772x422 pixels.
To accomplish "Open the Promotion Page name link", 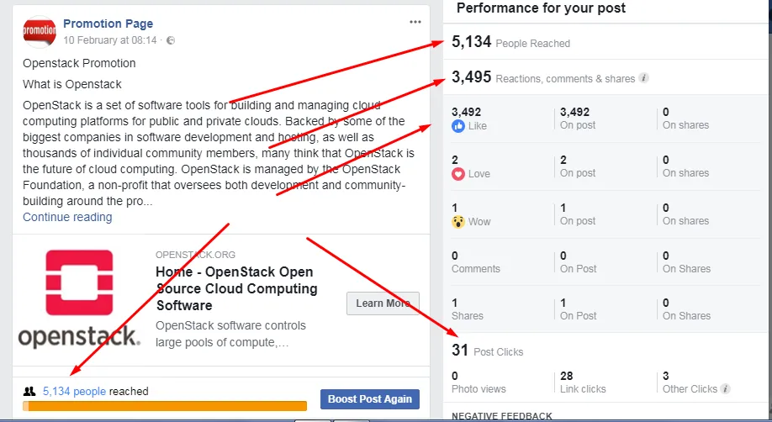I will (108, 24).
